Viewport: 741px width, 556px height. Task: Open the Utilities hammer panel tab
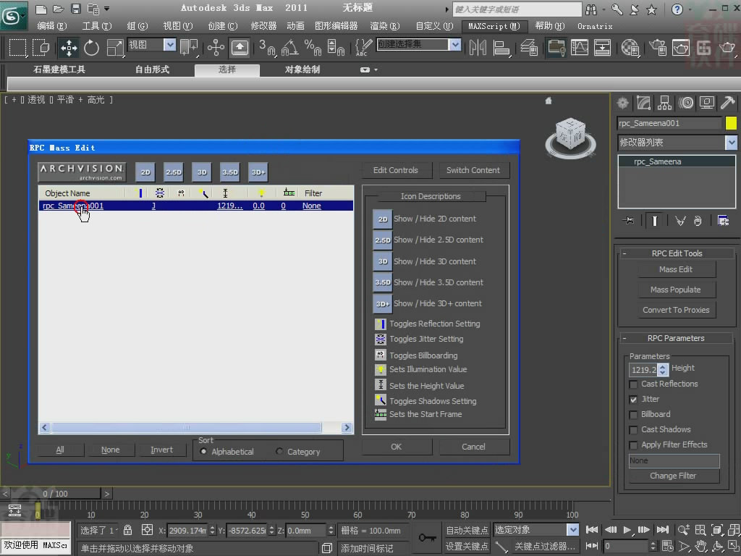coord(727,103)
